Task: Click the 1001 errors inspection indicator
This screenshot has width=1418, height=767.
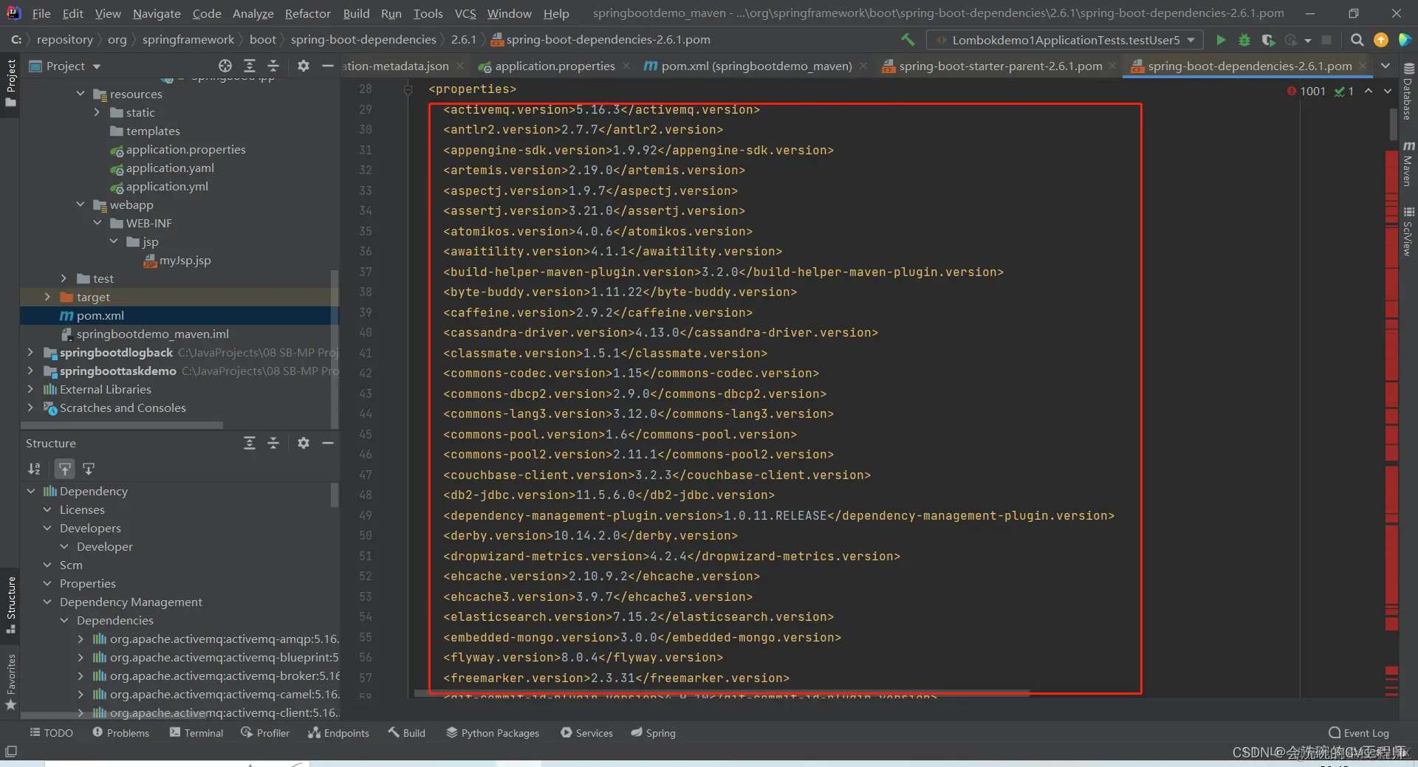Action: click(1306, 91)
